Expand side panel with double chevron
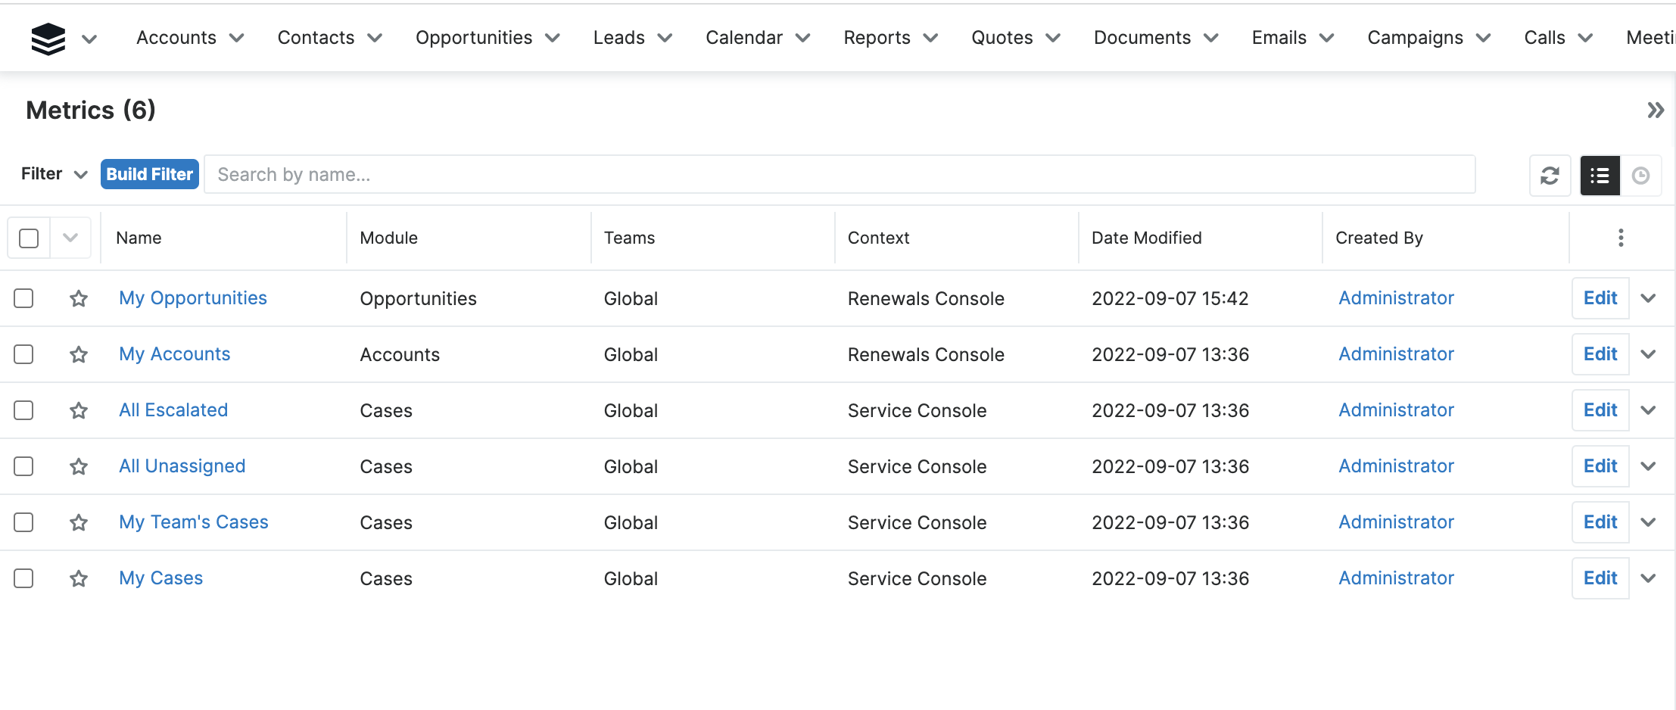The image size is (1676, 710). coord(1656,111)
